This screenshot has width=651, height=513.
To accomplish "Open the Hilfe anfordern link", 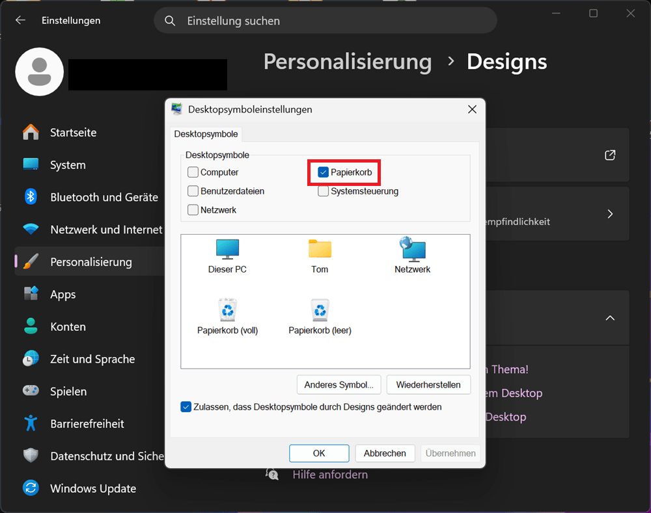I will 330,475.
